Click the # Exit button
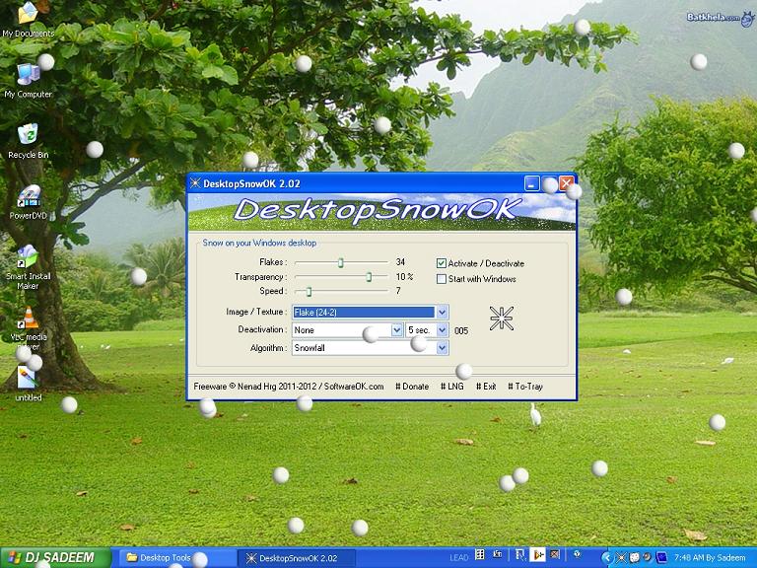Image resolution: width=757 pixels, height=568 pixels. click(x=486, y=387)
